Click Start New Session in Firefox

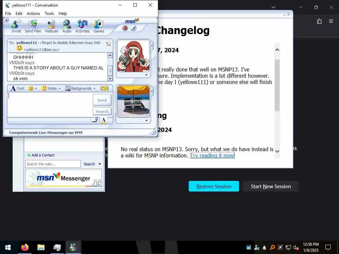pos(271,186)
